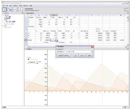
Task: Click the 'Numero 1' text label in Graphics
Action: (32, 63)
